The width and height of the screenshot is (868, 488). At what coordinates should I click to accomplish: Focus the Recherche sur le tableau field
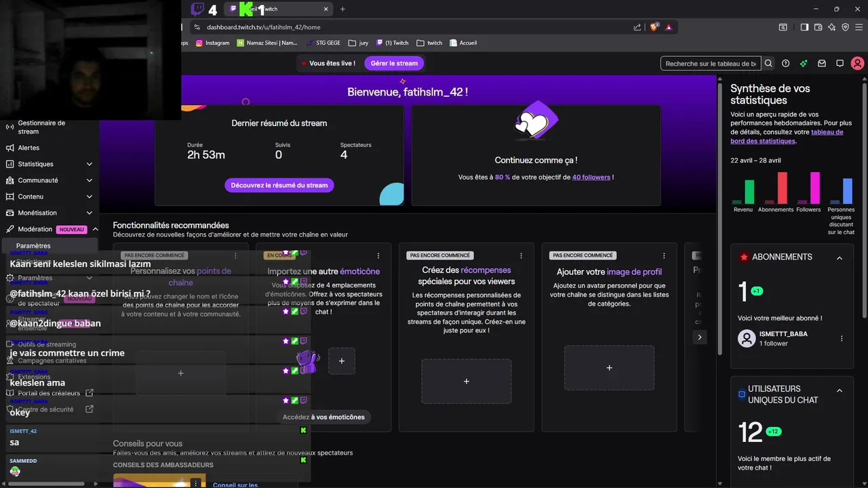point(711,63)
